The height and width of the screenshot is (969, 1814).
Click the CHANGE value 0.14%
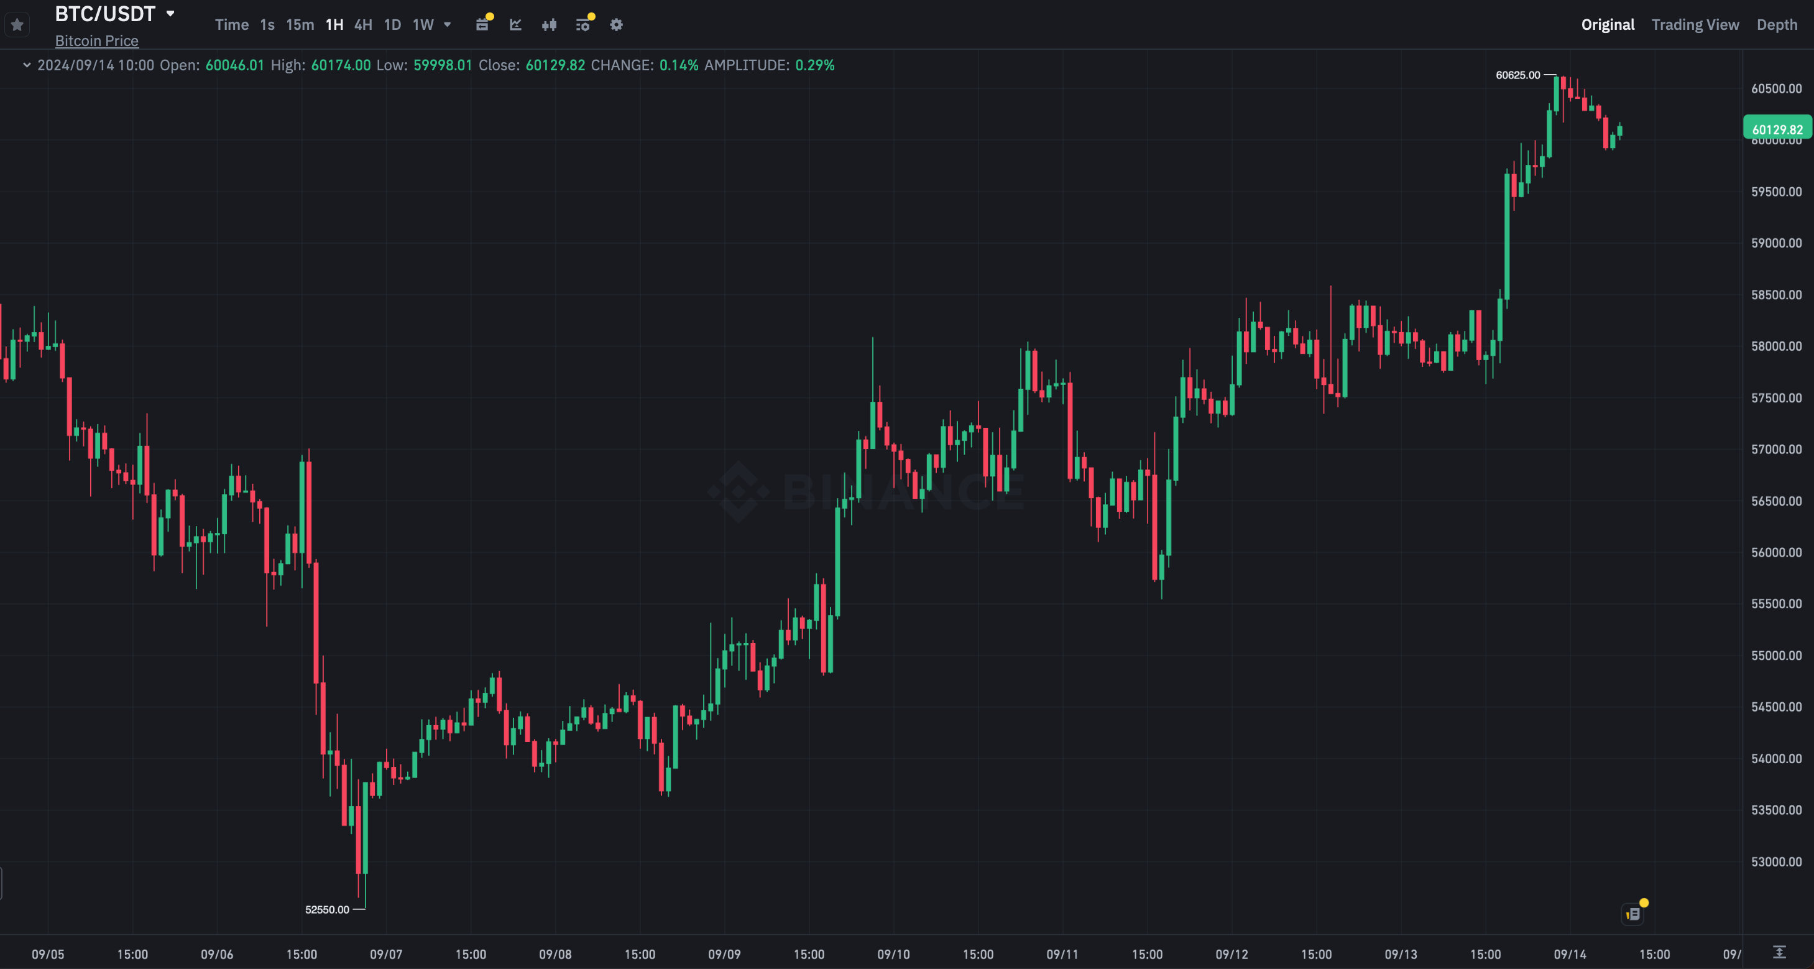click(x=679, y=65)
